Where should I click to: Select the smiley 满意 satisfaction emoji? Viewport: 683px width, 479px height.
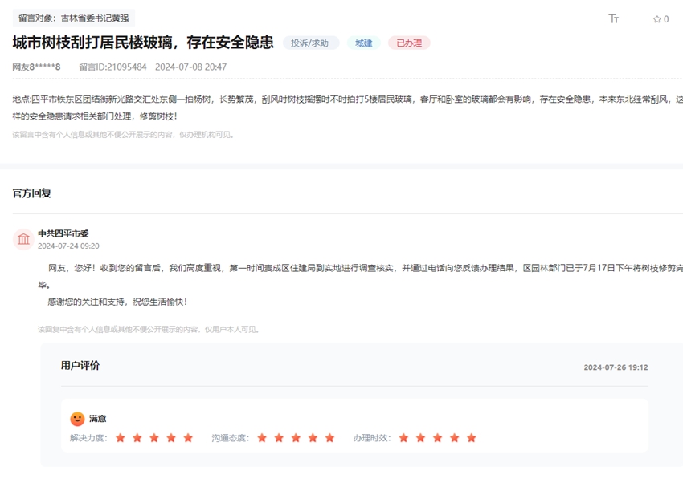coord(76,418)
